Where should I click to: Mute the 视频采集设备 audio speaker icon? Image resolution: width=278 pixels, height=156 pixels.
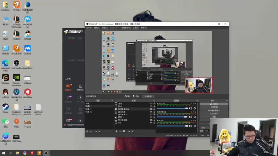coord(190,117)
